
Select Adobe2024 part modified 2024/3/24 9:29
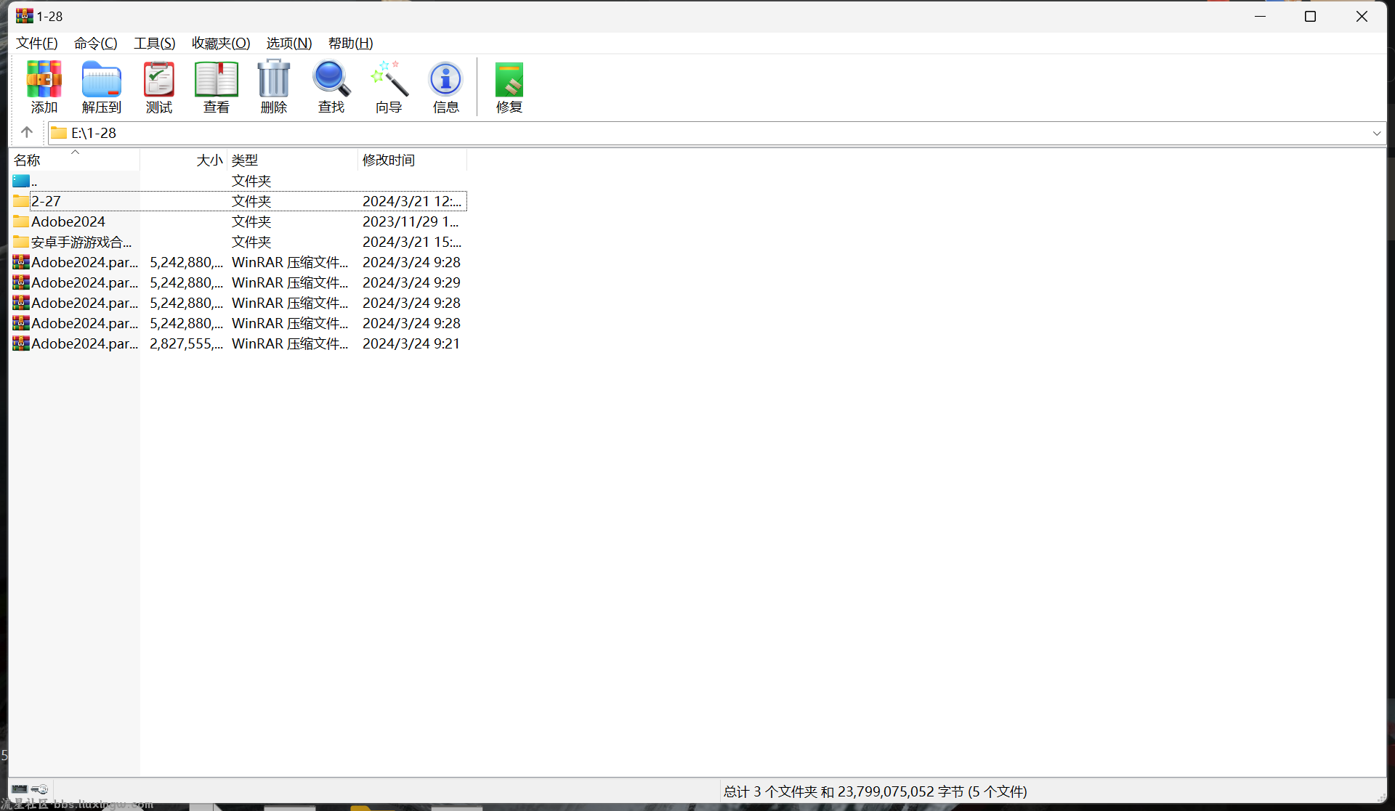[238, 282]
